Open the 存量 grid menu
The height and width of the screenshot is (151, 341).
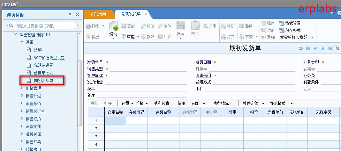coord(127,104)
